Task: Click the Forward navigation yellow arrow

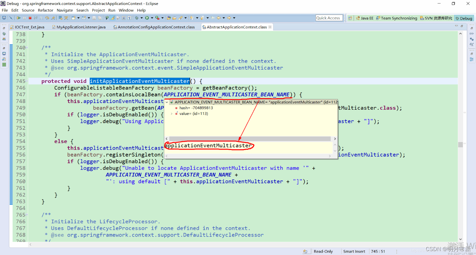Action: tap(229, 18)
